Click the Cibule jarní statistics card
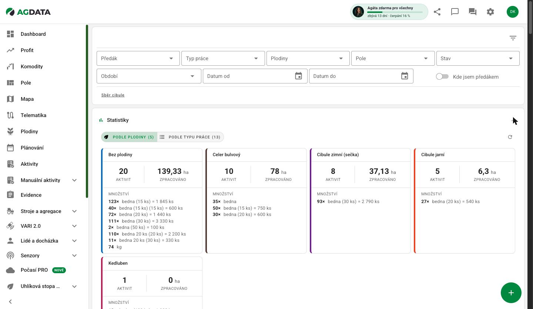The height and width of the screenshot is (309, 533). 465,201
